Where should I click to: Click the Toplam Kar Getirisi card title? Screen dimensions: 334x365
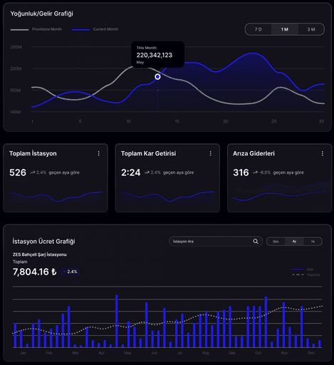coord(149,153)
